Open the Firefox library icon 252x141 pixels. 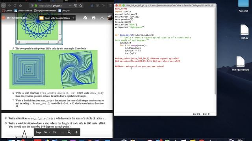(98, 5)
